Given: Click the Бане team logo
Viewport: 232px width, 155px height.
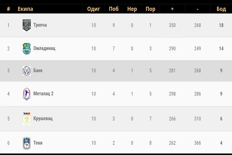Looking at the screenshot, I should [26, 71].
